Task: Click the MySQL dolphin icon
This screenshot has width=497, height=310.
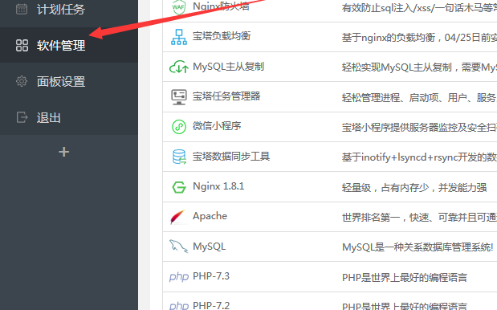Action: pyautogui.click(x=178, y=247)
